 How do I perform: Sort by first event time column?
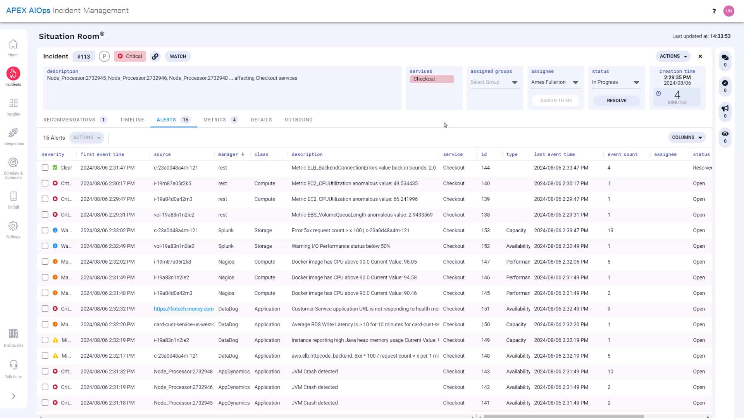102,154
